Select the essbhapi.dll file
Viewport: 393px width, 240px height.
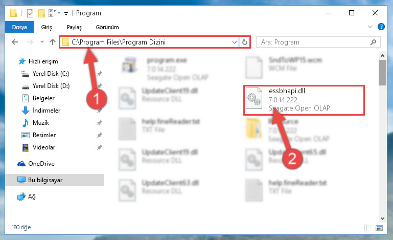[x=304, y=100]
